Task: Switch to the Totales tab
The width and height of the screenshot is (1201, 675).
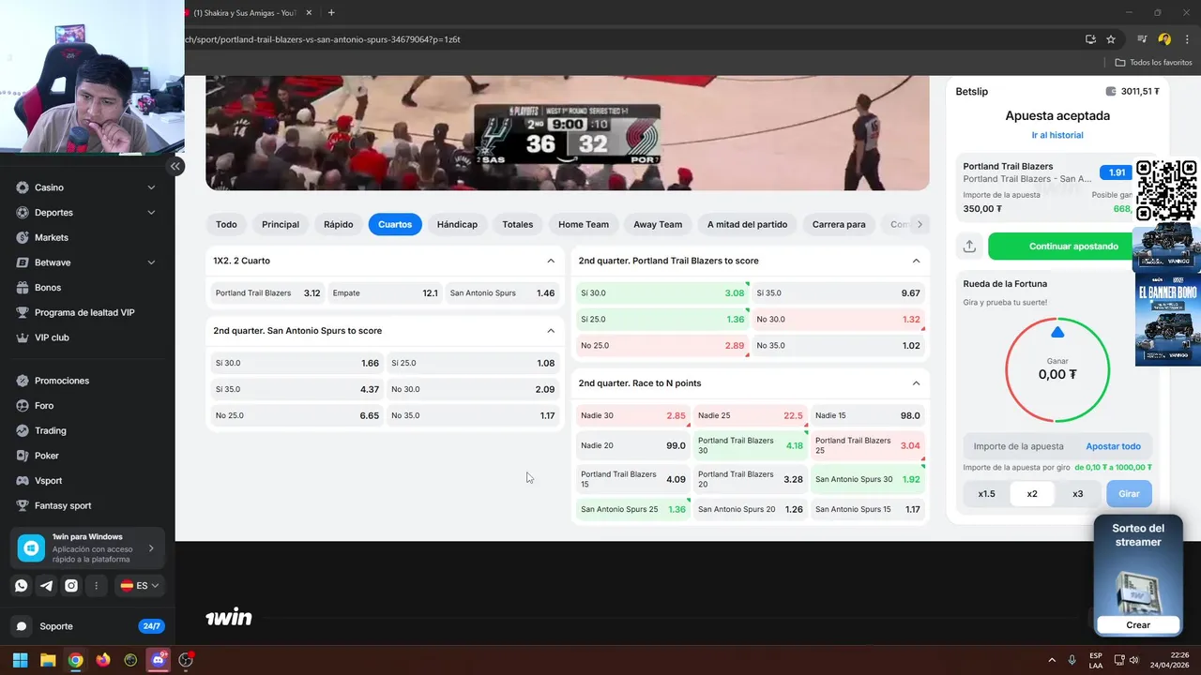Action: click(517, 224)
